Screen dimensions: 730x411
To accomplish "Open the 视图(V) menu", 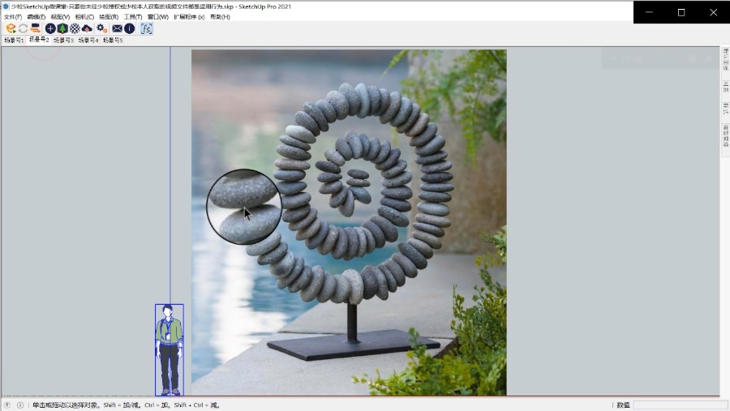I will 60,17.
